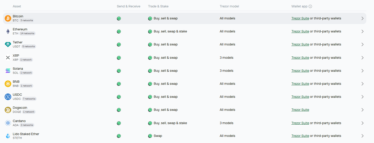Click the Trezor model column header
The height and width of the screenshot is (143, 374).
[229, 6]
